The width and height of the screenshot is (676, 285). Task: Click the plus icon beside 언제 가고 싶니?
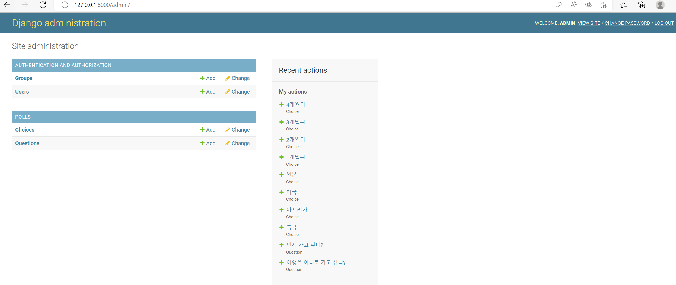click(x=282, y=245)
